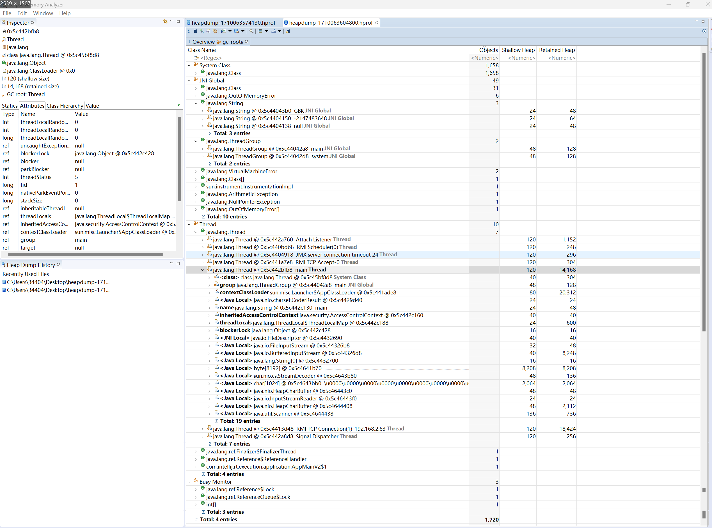This screenshot has height=528, width=712.
Task: Open the Export dropdown arrow
Action: [280, 31]
